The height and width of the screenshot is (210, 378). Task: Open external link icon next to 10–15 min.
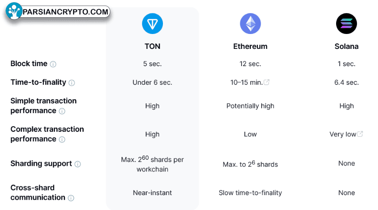coord(267,82)
